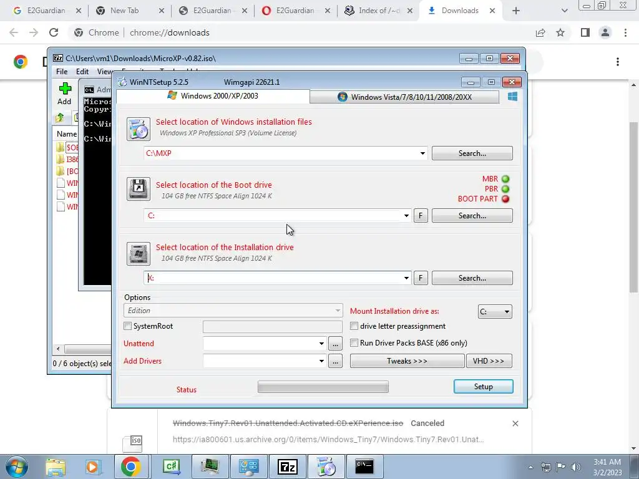Open the WinNTSetup taskbar icon
639x479 pixels.
coord(325,467)
